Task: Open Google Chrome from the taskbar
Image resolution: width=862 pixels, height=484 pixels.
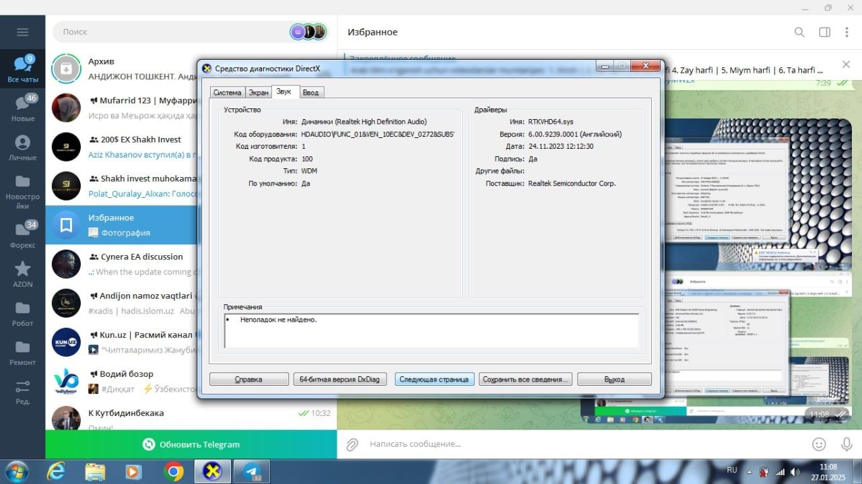Action: tap(173, 472)
